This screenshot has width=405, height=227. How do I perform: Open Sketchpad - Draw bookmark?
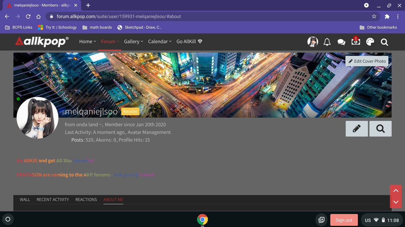click(140, 27)
